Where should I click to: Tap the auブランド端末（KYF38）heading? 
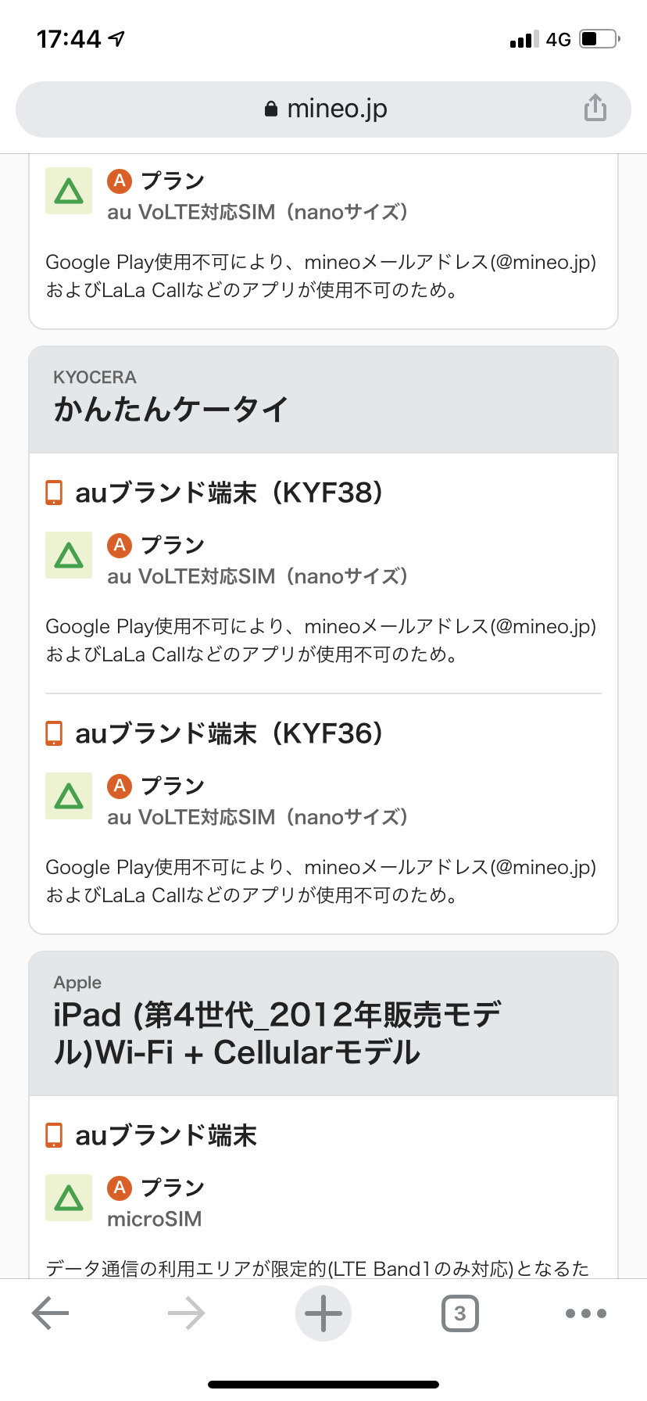[229, 493]
